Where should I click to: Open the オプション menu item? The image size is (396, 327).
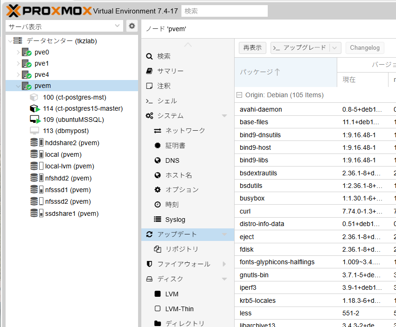[188, 190]
